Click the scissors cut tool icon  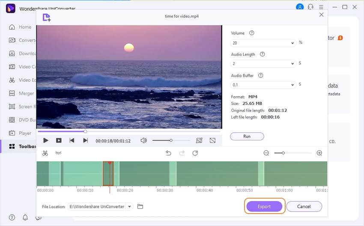[45, 153]
